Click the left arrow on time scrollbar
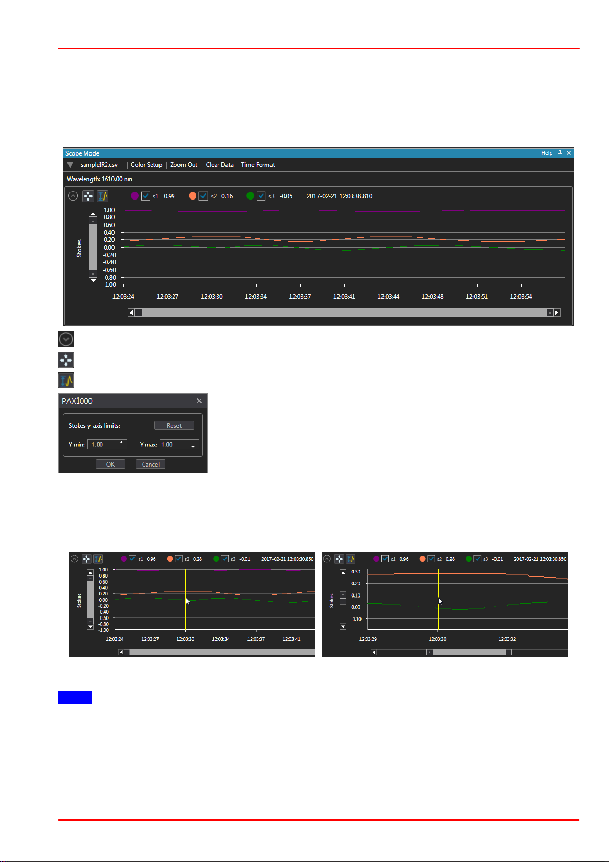609x862 pixels. click(131, 313)
